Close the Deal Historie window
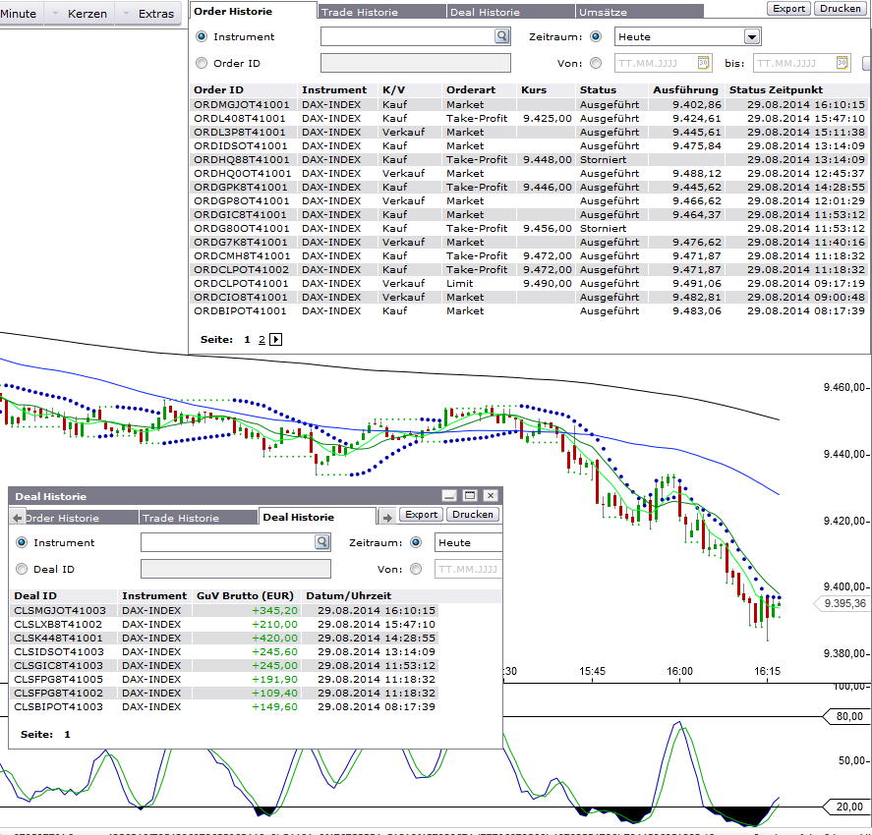Viewport: 872px width, 835px height. (x=491, y=495)
